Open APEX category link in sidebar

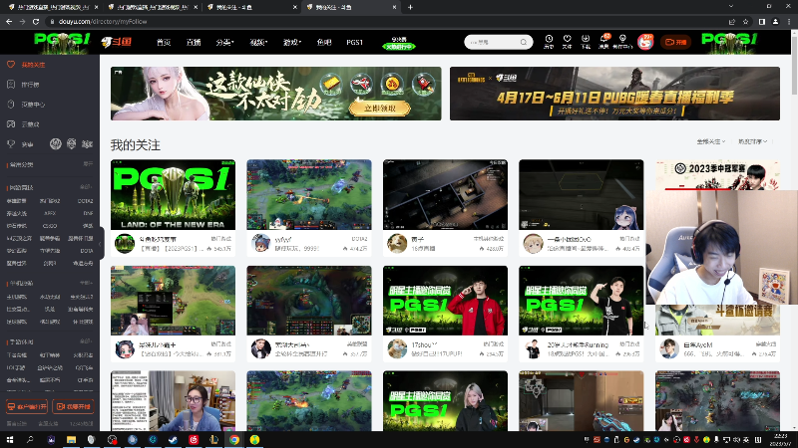click(x=50, y=213)
